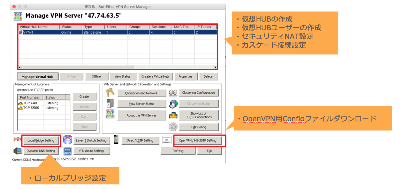Open Manage Virtual Hub
Image resolution: width=402 pixels, height=189 pixels.
coord(37,76)
